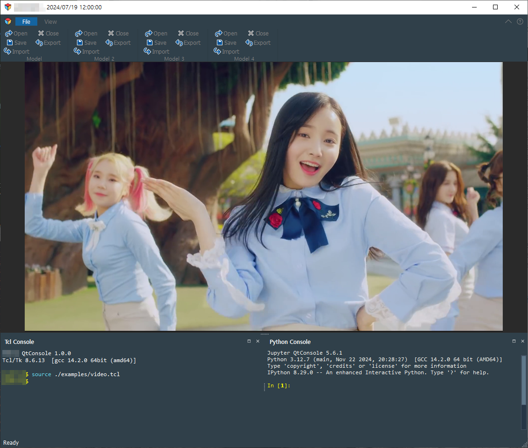This screenshot has height=448, width=528.
Task: Import into Model 3
Action: coord(157,51)
